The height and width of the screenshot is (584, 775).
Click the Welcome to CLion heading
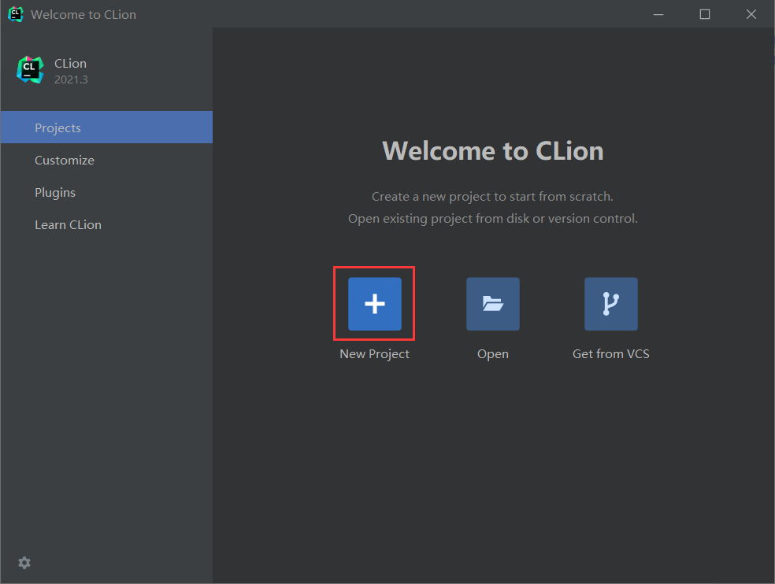point(493,150)
